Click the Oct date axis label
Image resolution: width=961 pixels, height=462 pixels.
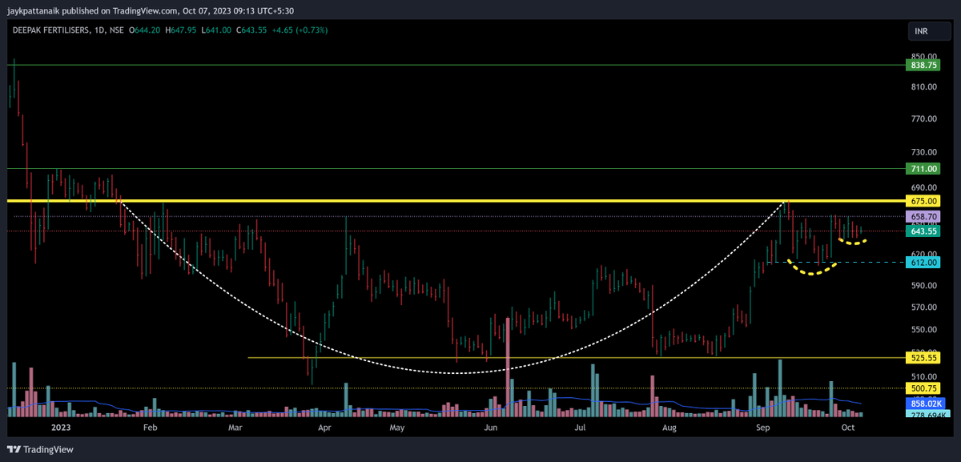click(847, 428)
